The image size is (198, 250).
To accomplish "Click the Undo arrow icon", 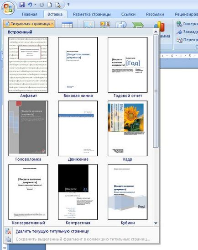I will [30, 5].
